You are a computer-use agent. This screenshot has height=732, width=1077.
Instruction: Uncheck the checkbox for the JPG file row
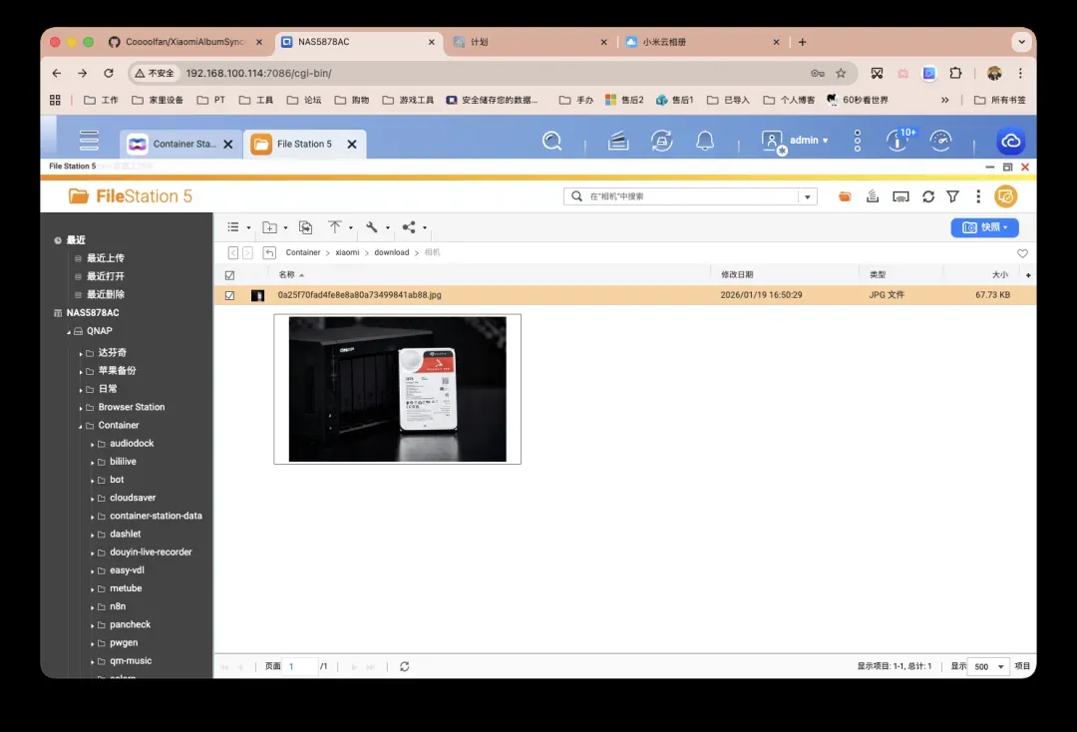coord(230,295)
